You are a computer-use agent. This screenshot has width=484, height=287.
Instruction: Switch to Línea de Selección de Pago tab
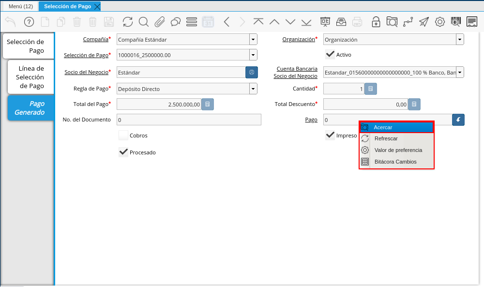pos(31,77)
